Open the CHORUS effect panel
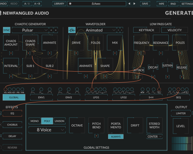 tap(12, 125)
